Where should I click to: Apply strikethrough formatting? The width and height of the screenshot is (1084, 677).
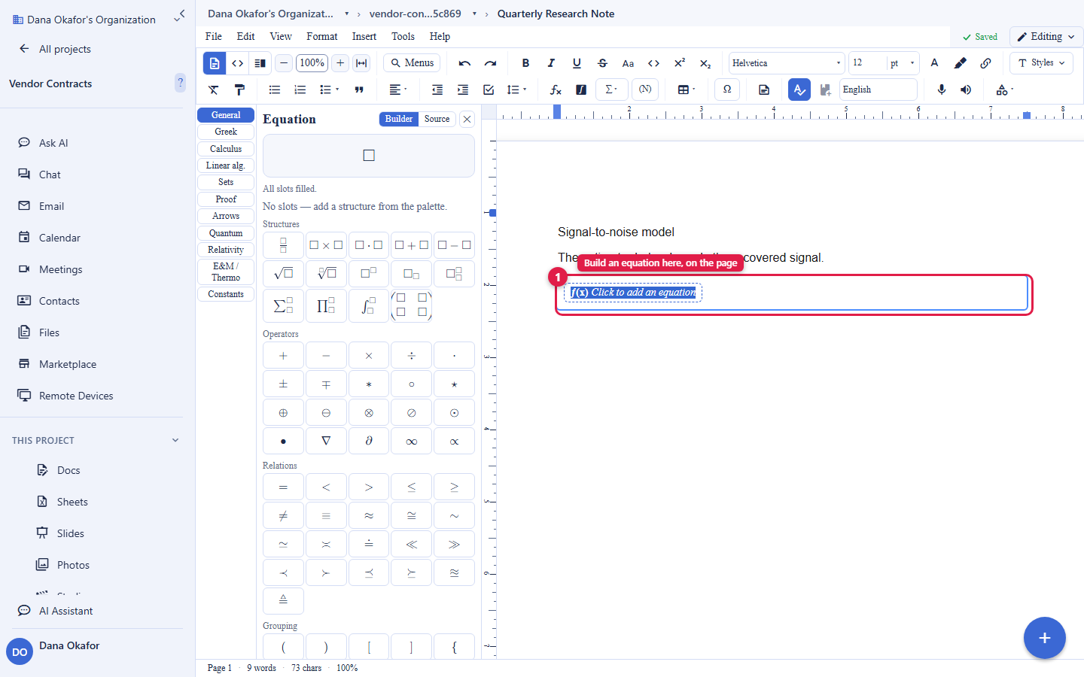602,63
